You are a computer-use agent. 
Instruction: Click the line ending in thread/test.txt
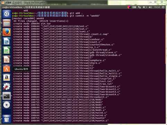coord(63,81)
